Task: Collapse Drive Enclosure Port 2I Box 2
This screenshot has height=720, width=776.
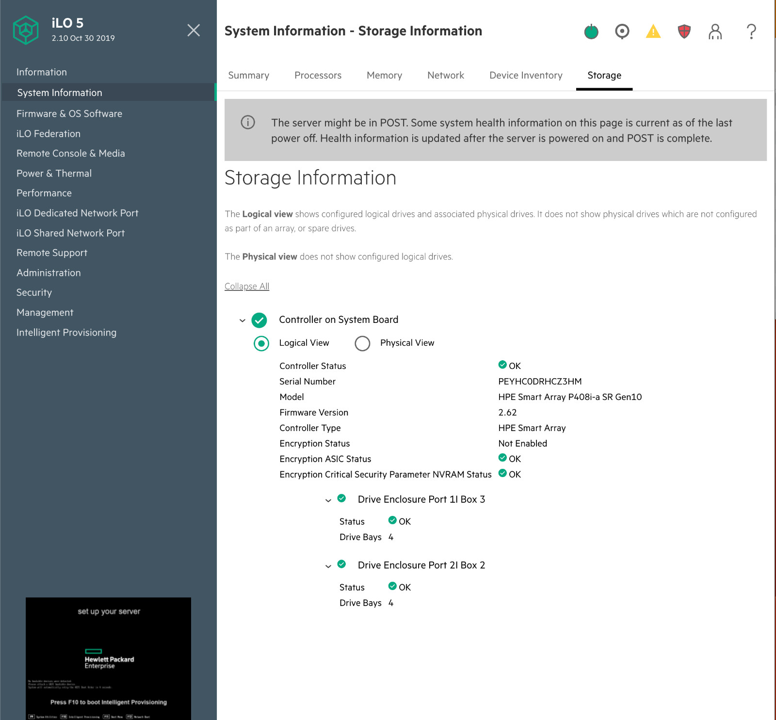Action: coord(328,566)
